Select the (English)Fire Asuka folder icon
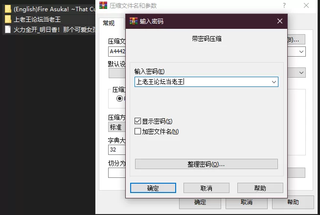Image resolution: width=320 pixels, height=215 pixels. click(x=8, y=9)
